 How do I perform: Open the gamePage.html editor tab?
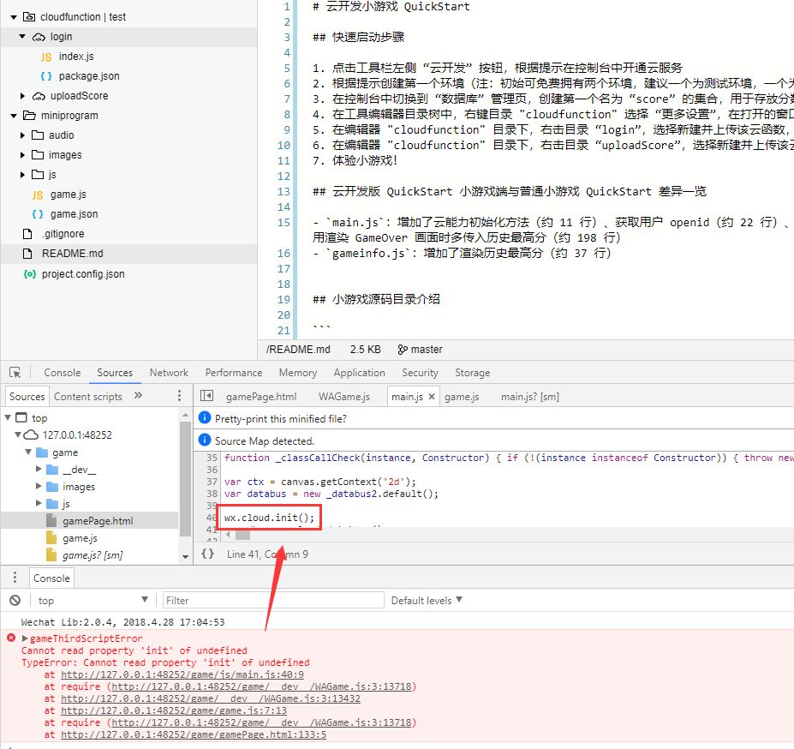pyautogui.click(x=261, y=397)
